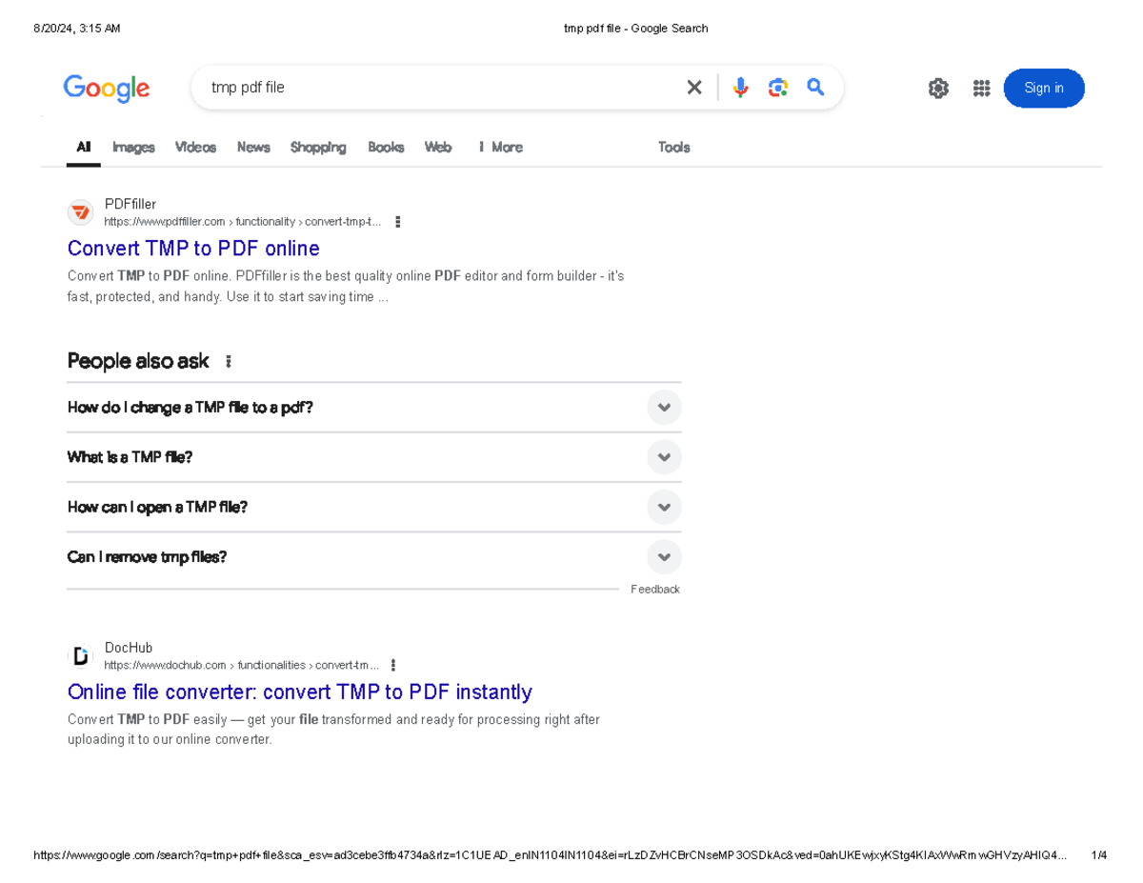Open the PDFfiller result three-dot menu
Viewport: 1143px width, 883px height.
pos(397,222)
